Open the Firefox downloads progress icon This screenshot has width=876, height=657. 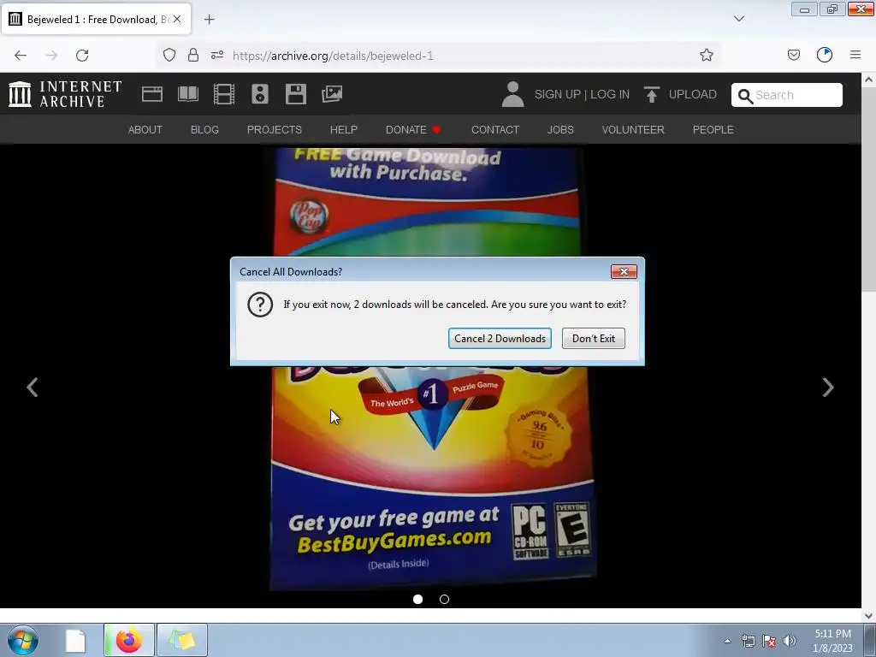pos(825,55)
